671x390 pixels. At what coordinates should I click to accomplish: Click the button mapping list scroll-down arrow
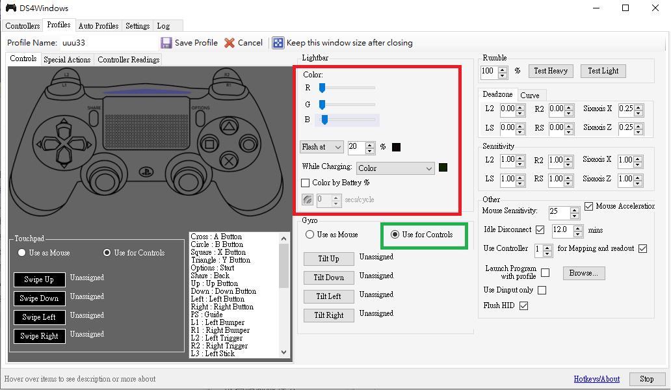coord(283,352)
